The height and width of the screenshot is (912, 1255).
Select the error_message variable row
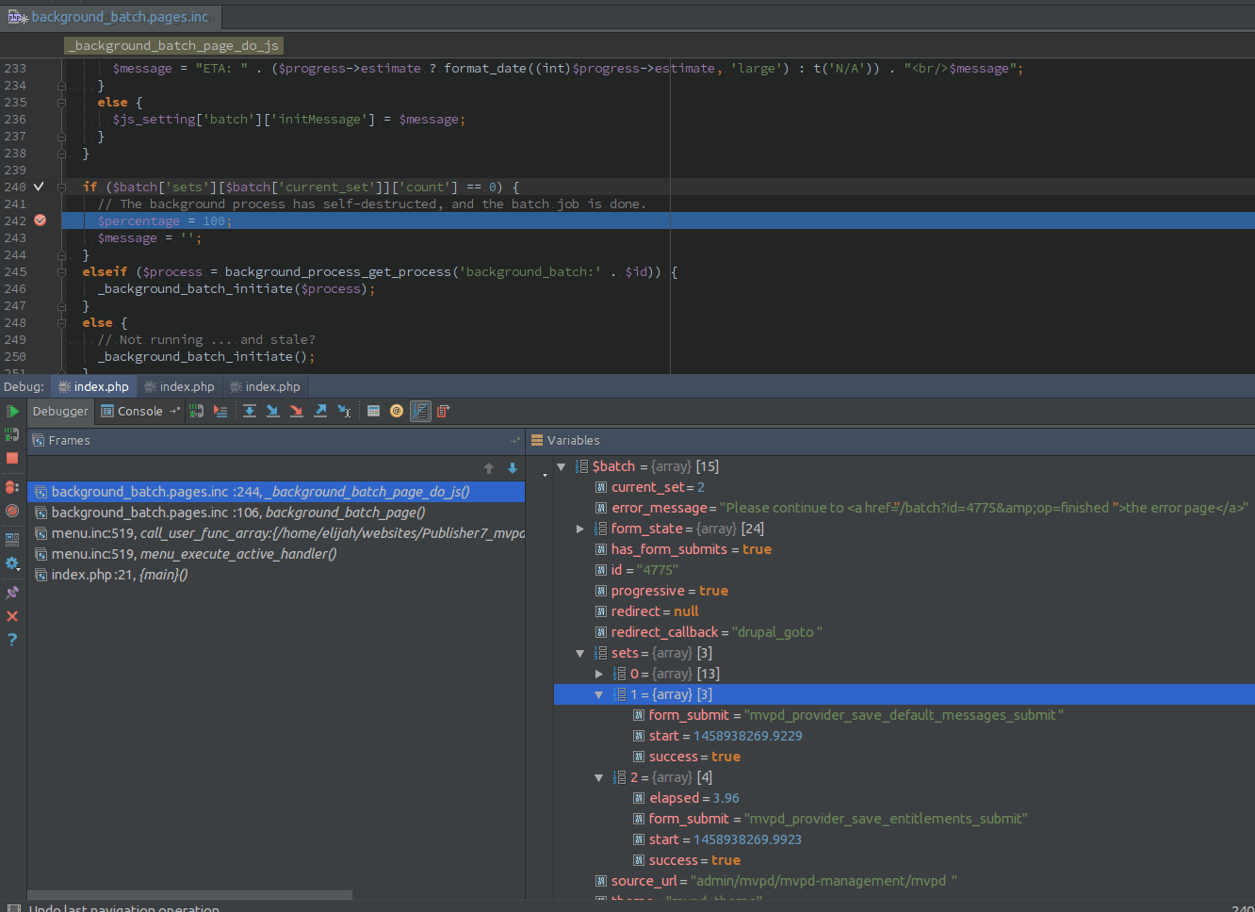point(921,508)
